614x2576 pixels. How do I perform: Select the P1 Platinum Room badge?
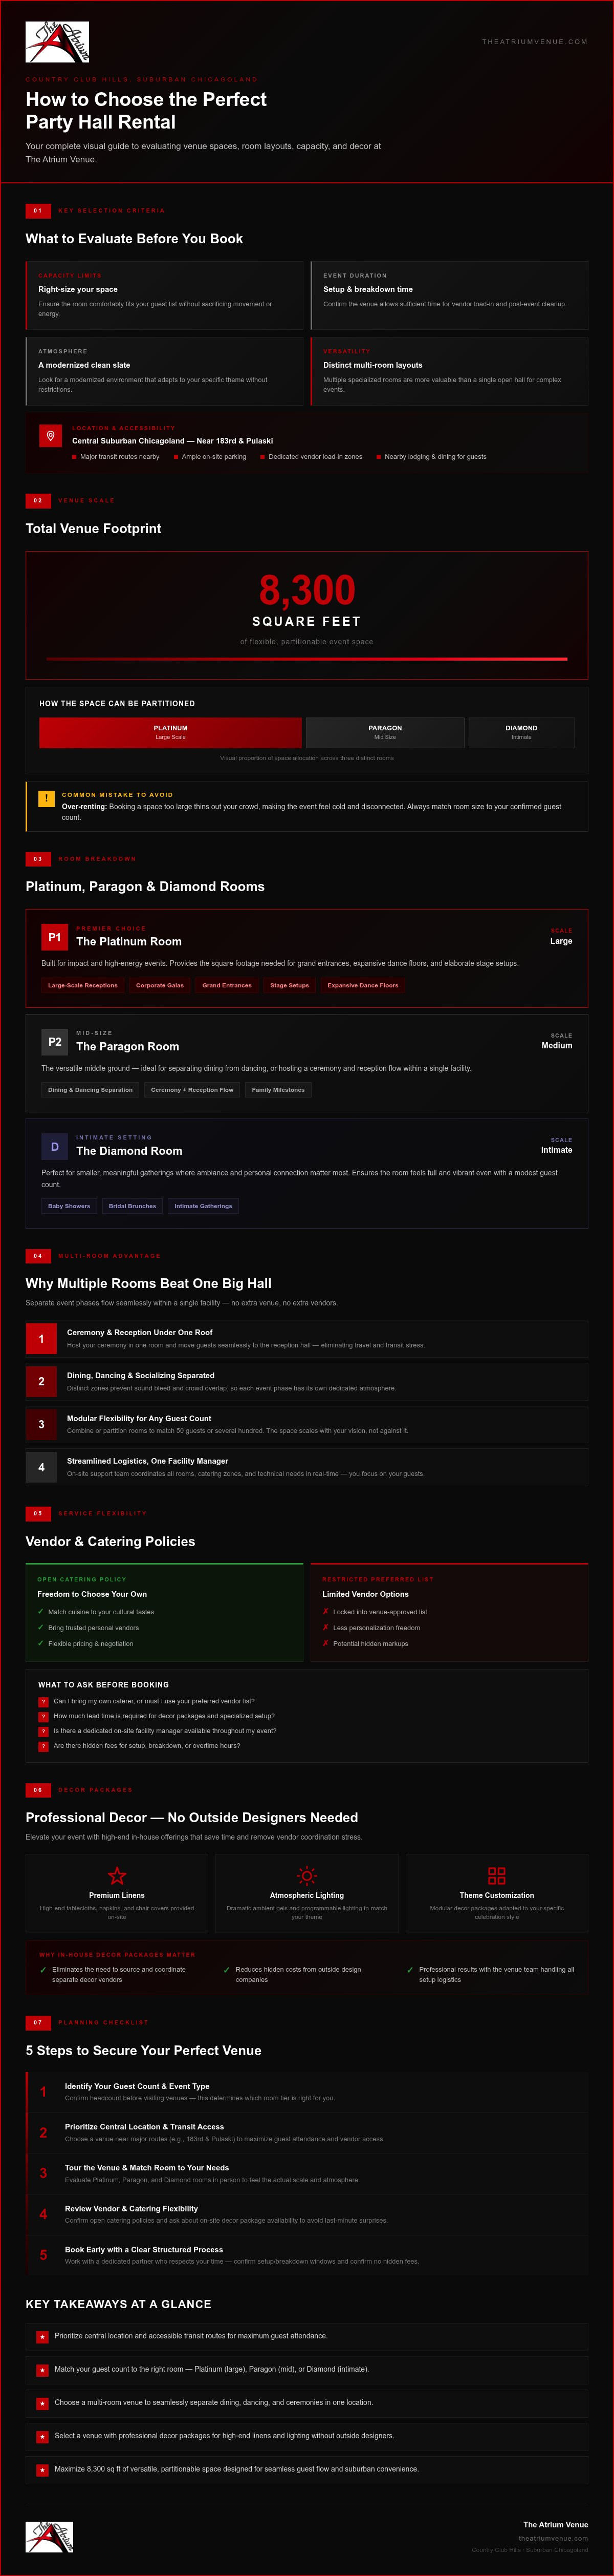(x=55, y=937)
